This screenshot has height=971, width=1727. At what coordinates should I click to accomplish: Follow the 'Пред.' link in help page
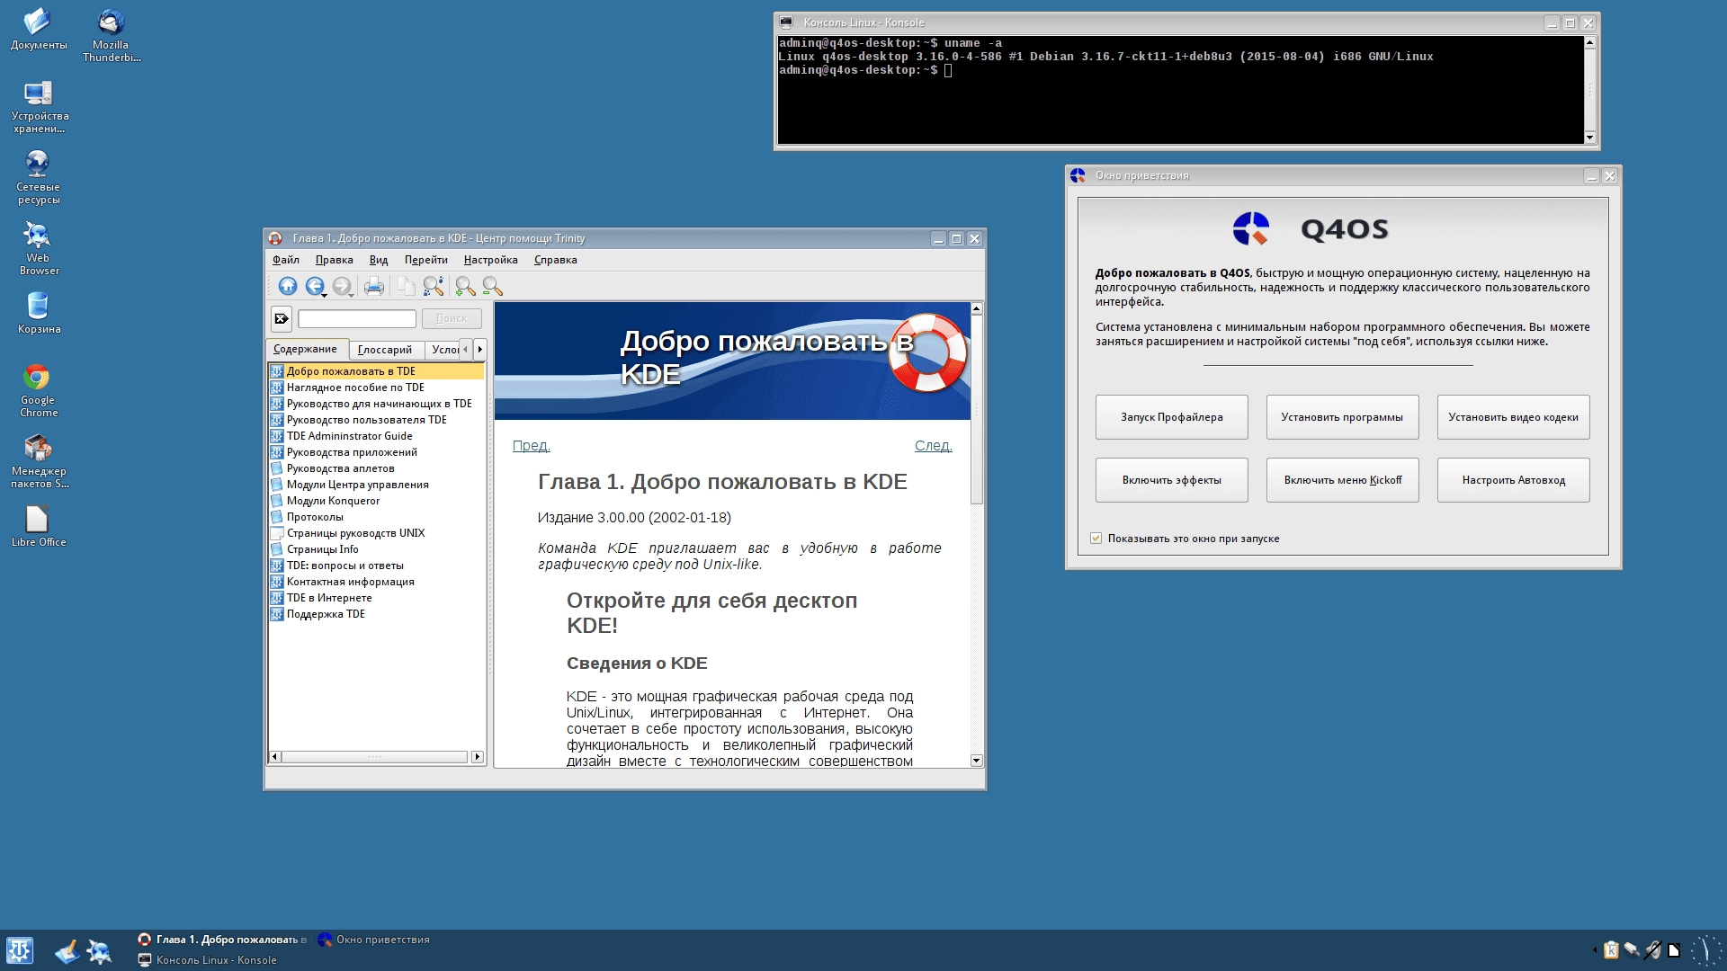pyautogui.click(x=531, y=446)
